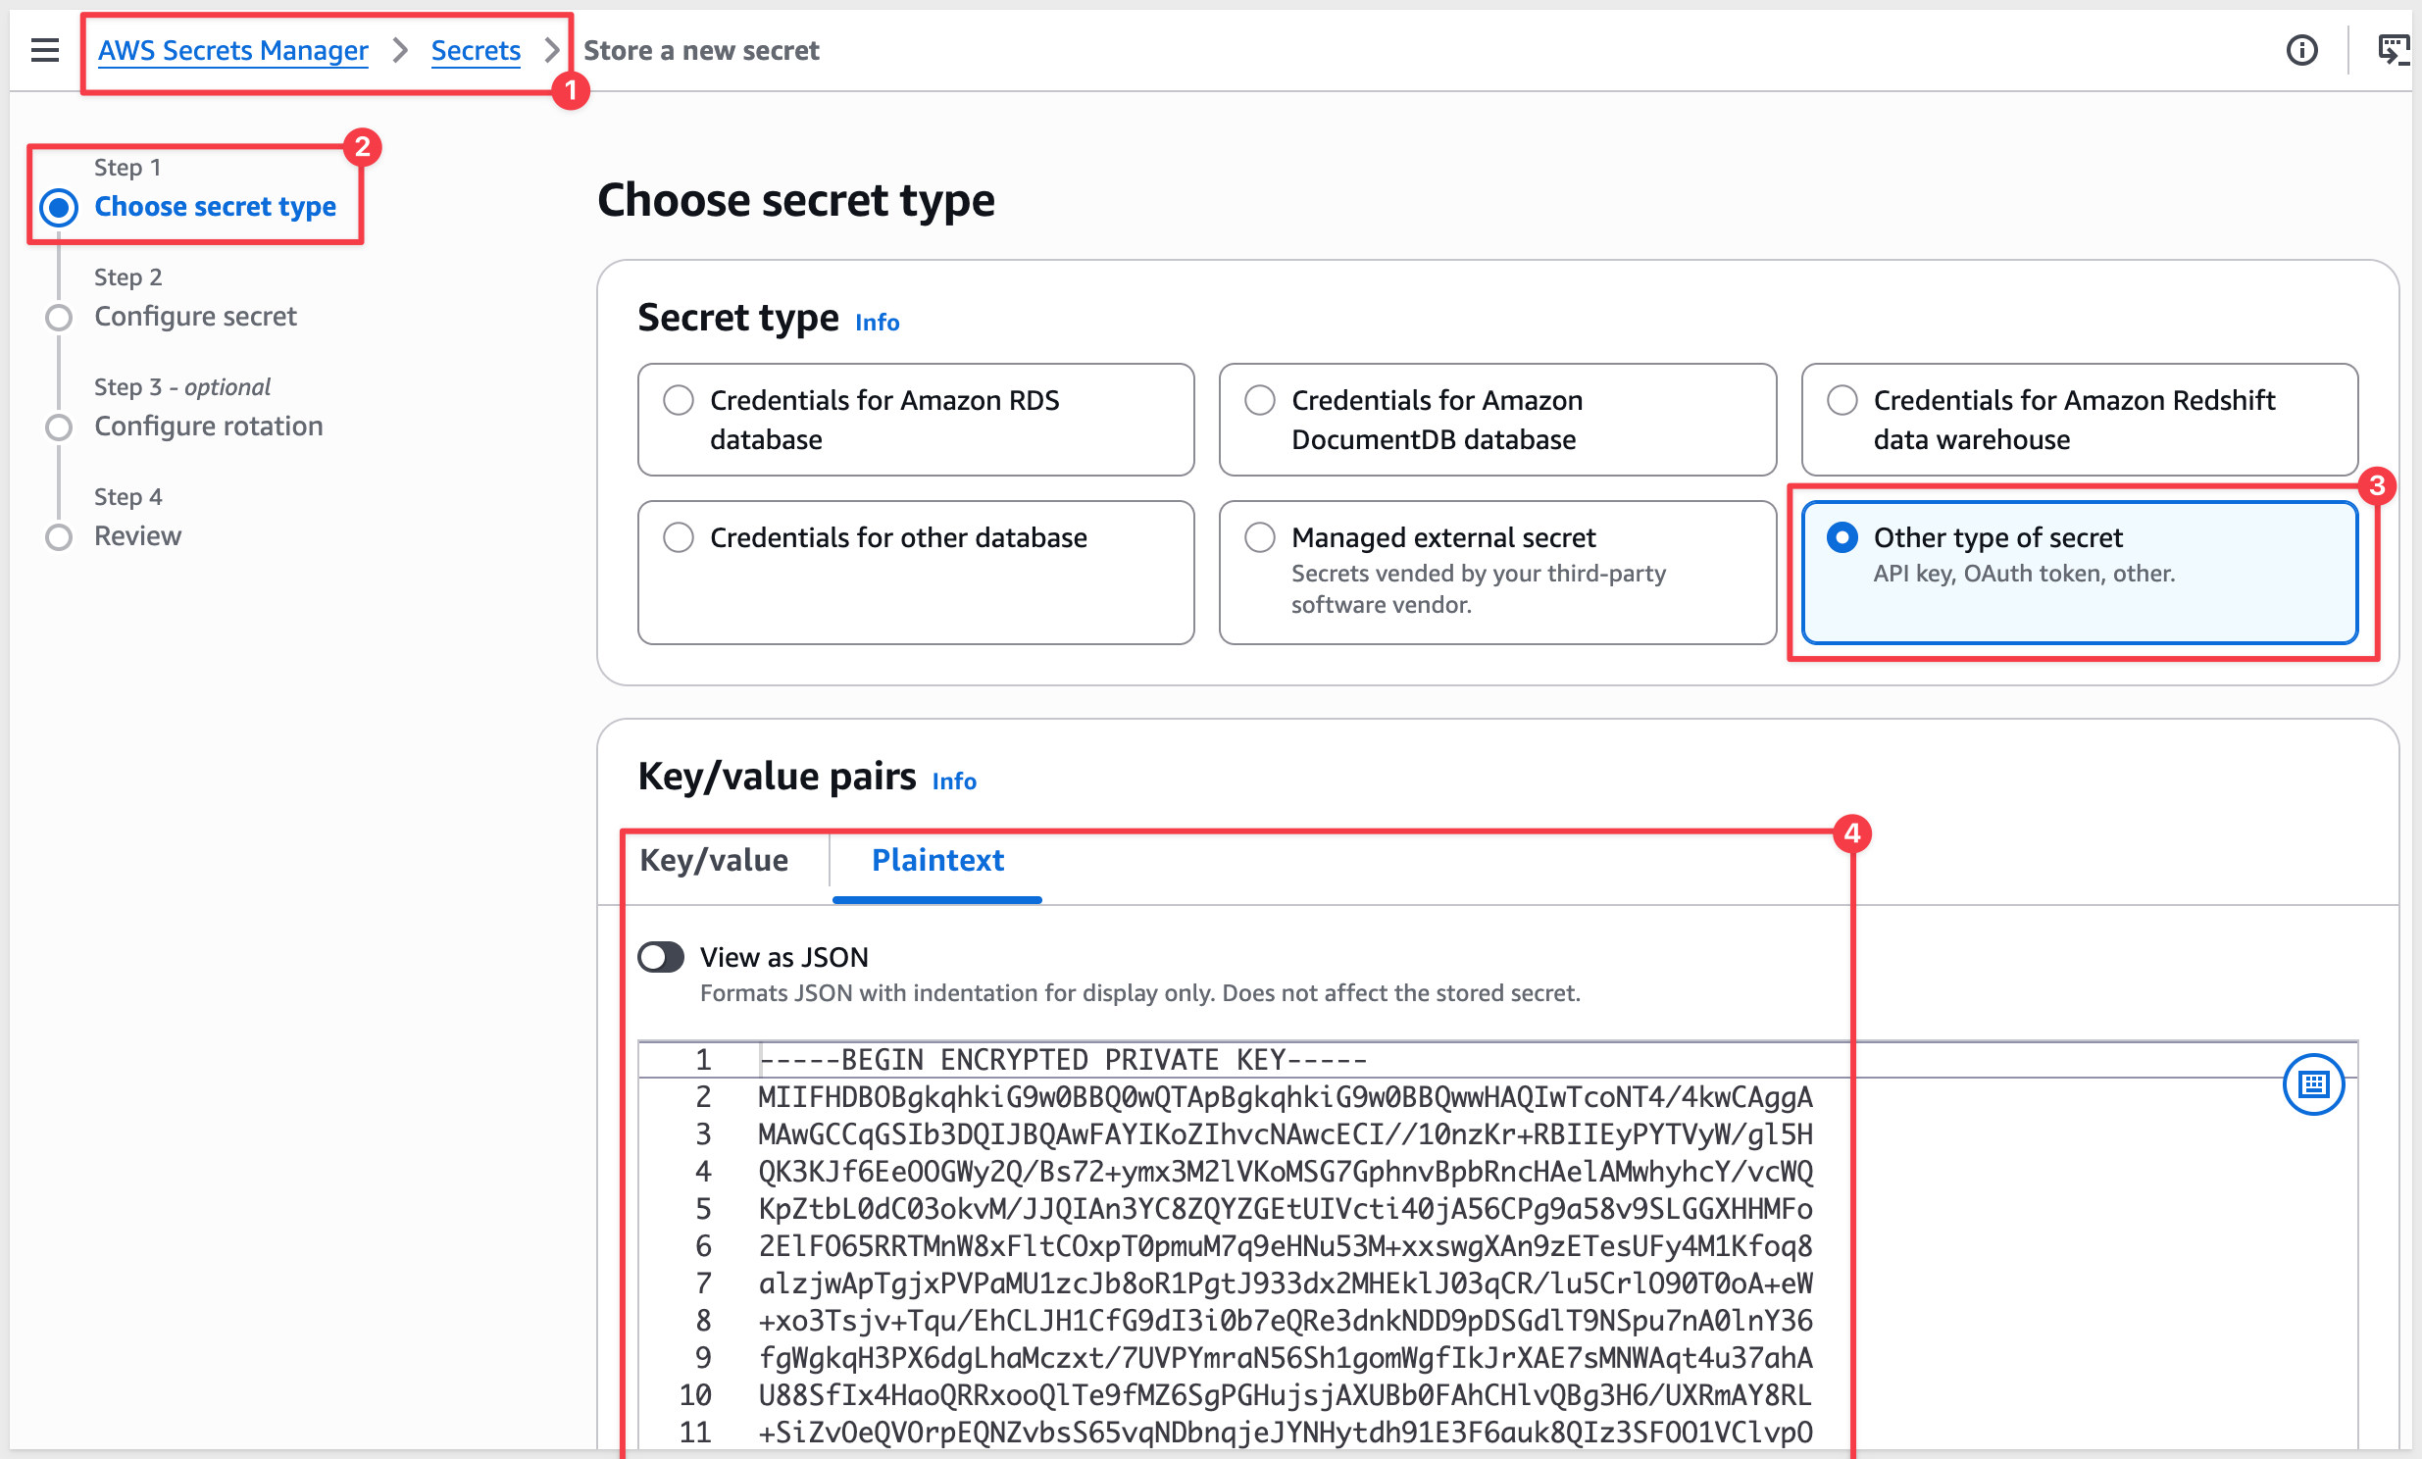Screen dimensions: 2422x1459
Task: Click the Step 4 Review circle
Action: point(59,537)
